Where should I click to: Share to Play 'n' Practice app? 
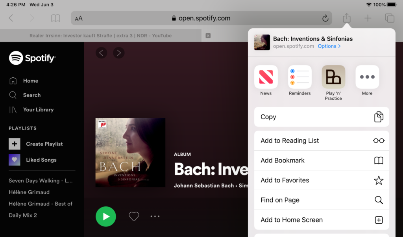click(333, 83)
